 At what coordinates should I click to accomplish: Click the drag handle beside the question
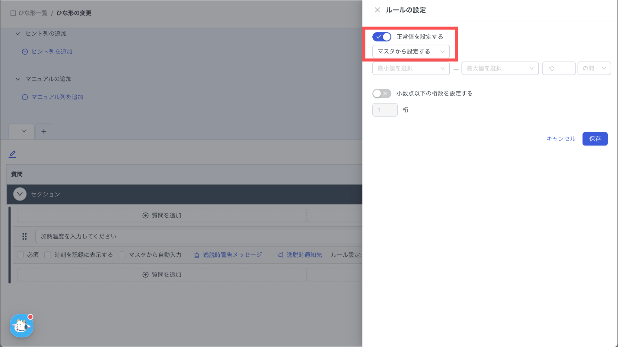click(x=24, y=236)
